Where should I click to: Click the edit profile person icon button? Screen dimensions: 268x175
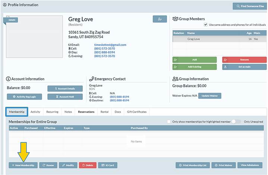coord(160,19)
